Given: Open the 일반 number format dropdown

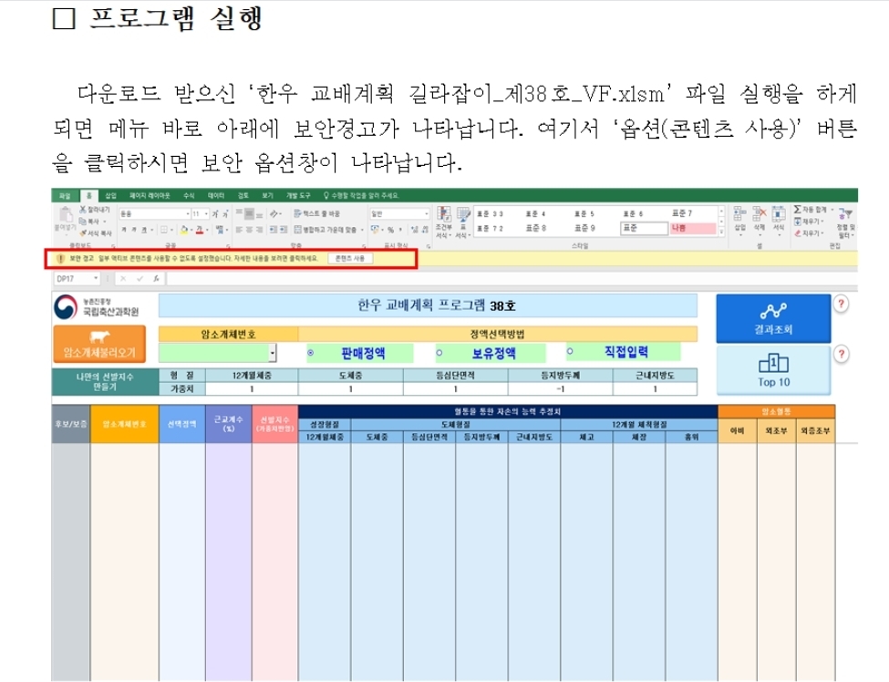Looking at the screenshot, I should [426, 213].
